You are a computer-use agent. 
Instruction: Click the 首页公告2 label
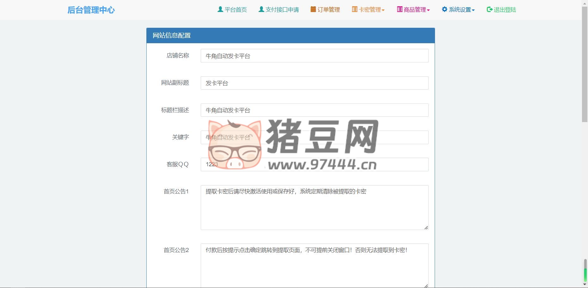(176, 250)
